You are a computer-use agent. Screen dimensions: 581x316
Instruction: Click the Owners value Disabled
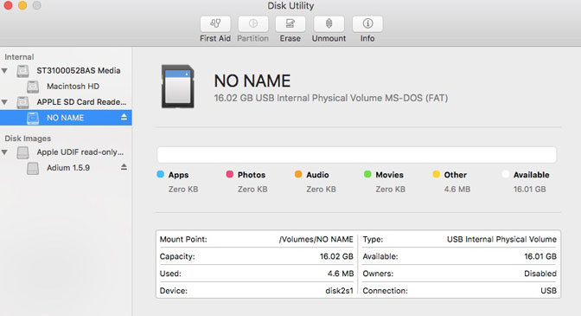point(540,274)
